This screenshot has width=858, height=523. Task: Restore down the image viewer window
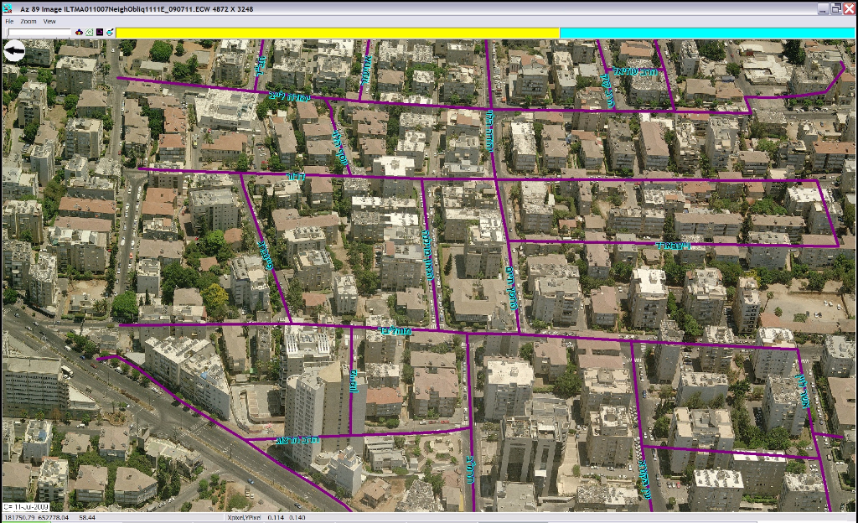(835, 8)
